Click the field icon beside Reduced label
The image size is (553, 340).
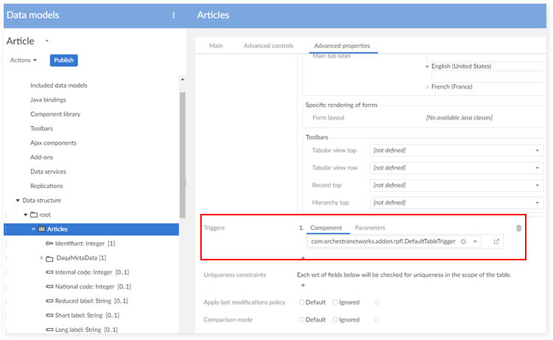[49, 301]
